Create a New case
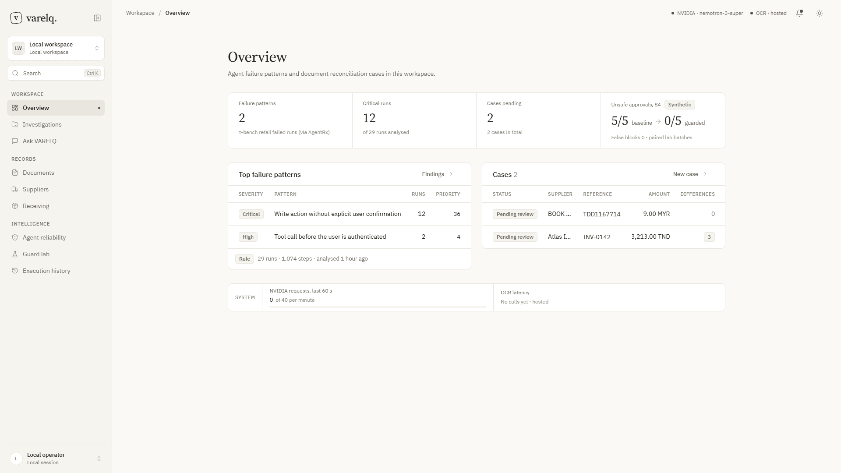This screenshot has height=473, width=841. pos(690,174)
